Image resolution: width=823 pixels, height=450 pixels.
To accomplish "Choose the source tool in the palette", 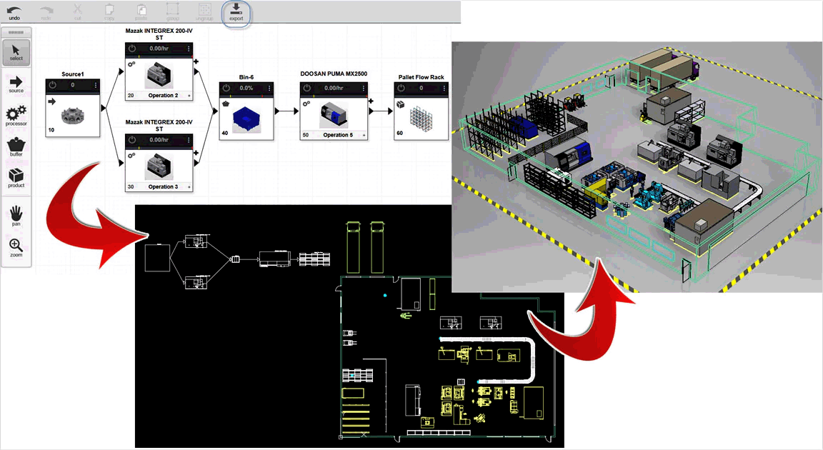I will 16,84.
